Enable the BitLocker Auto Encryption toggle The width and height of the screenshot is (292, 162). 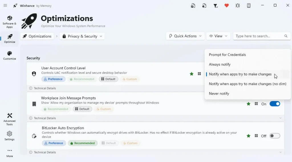pyautogui.click(x=275, y=136)
